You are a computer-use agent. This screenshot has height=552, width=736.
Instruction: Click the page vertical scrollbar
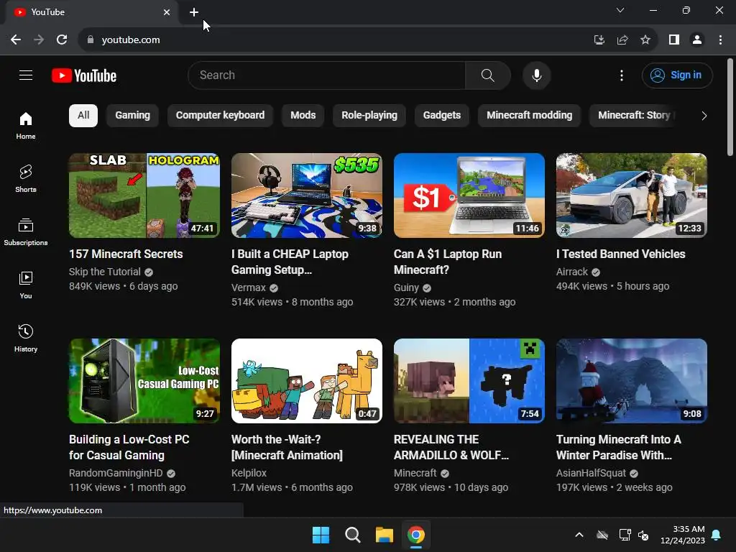(x=730, y=107)
